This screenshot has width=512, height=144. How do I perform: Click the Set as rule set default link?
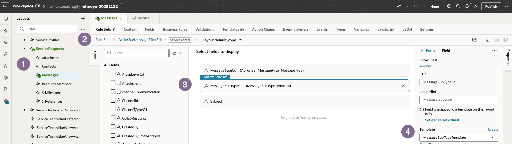[x=442, y=120]
